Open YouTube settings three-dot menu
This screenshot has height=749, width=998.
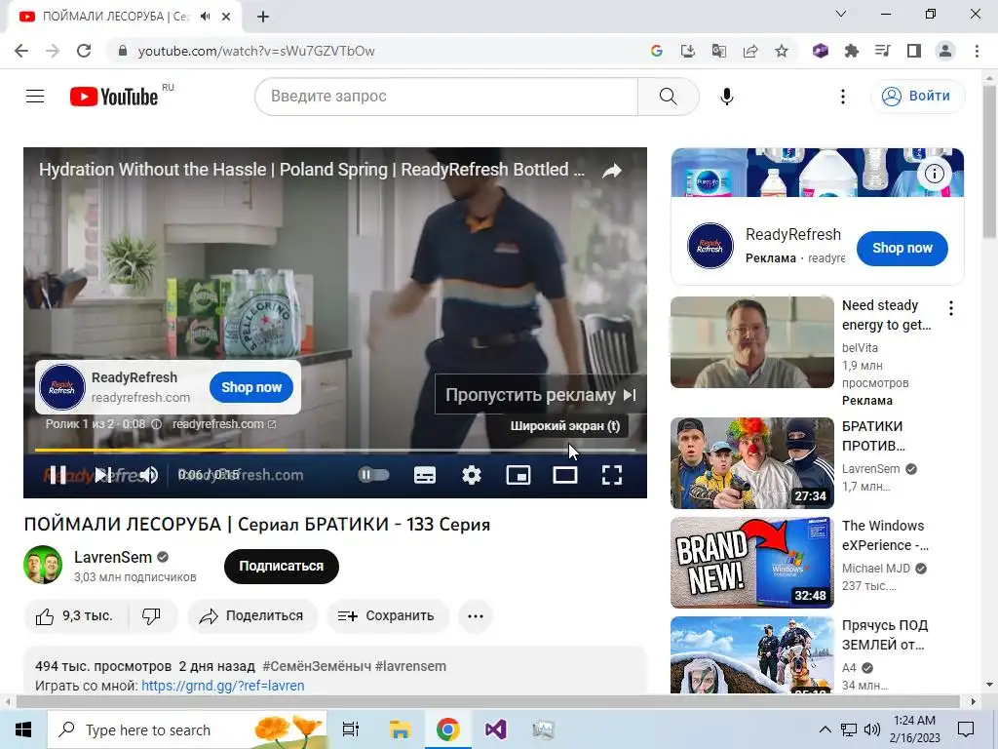click(843, 97)
